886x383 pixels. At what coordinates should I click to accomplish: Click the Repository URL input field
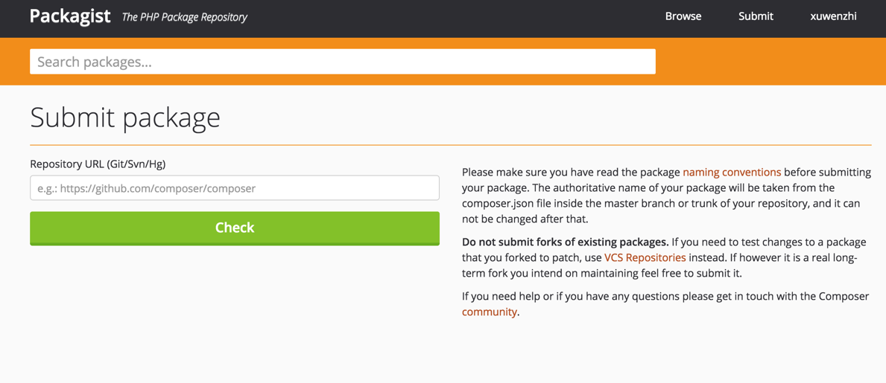point(235,188)
